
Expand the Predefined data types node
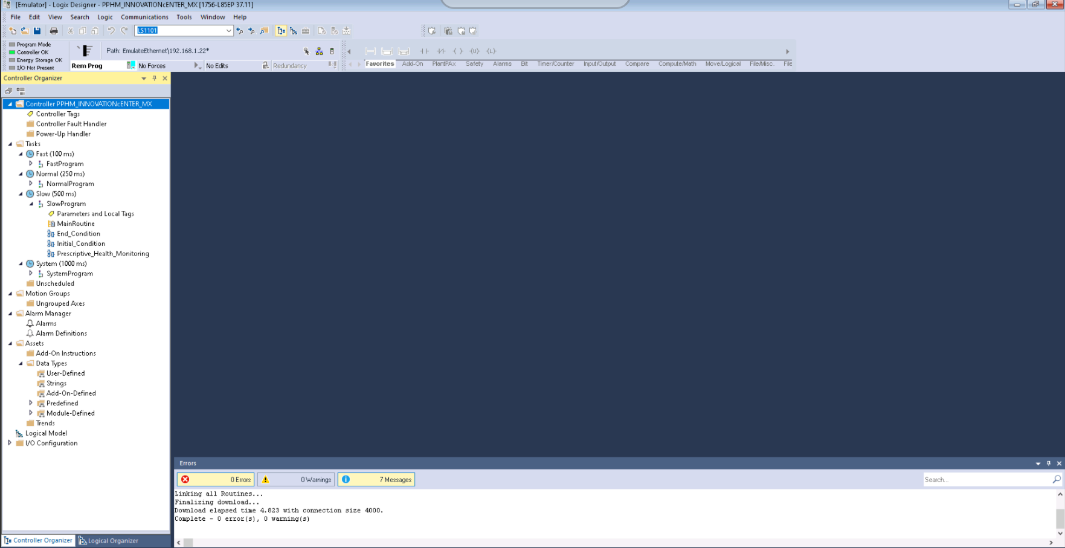(x=31, y=403)
